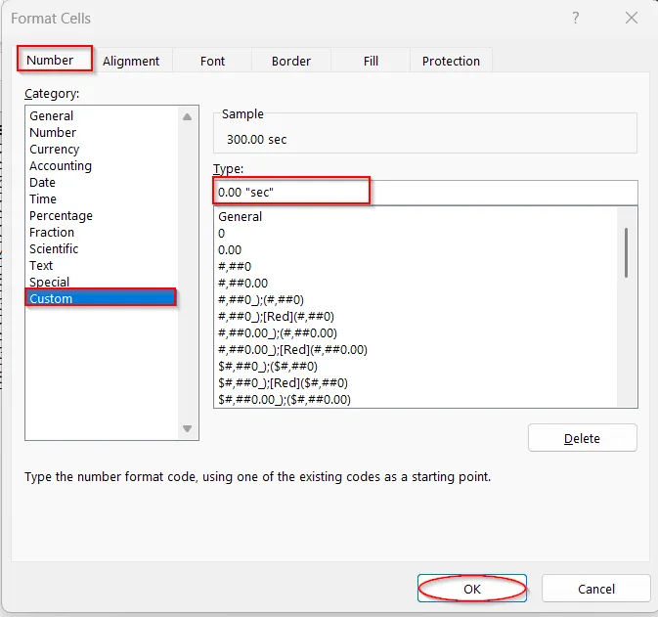658x617 pixels.
Task: Open the Protection tab
Action: pos(451,61)
